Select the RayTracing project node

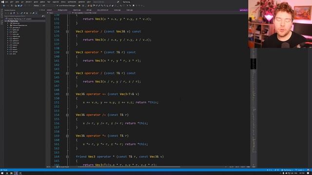[14, 21]
